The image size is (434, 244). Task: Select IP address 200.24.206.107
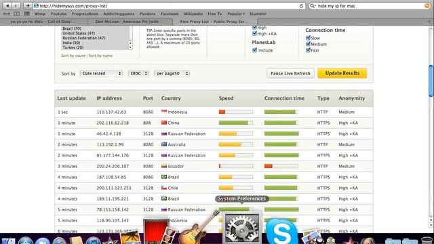point(113,166)
